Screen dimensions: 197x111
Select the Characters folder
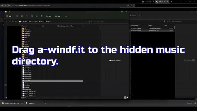click(x=27, y=33)
